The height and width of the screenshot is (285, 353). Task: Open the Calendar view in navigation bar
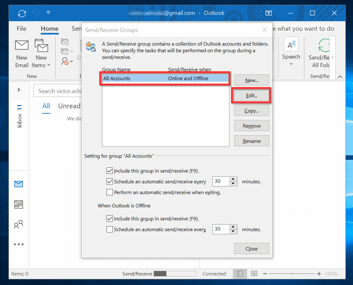click(19, 204)
